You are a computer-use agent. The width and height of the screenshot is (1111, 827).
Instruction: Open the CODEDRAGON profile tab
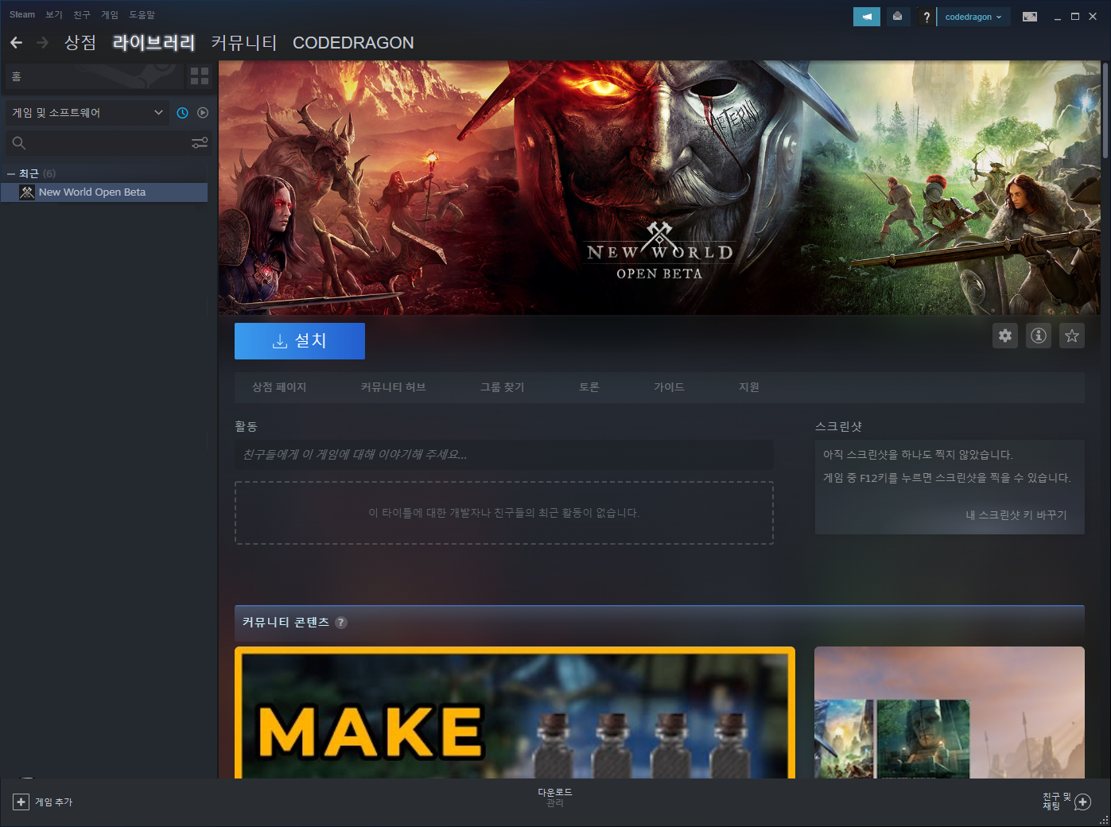[353, 42]
